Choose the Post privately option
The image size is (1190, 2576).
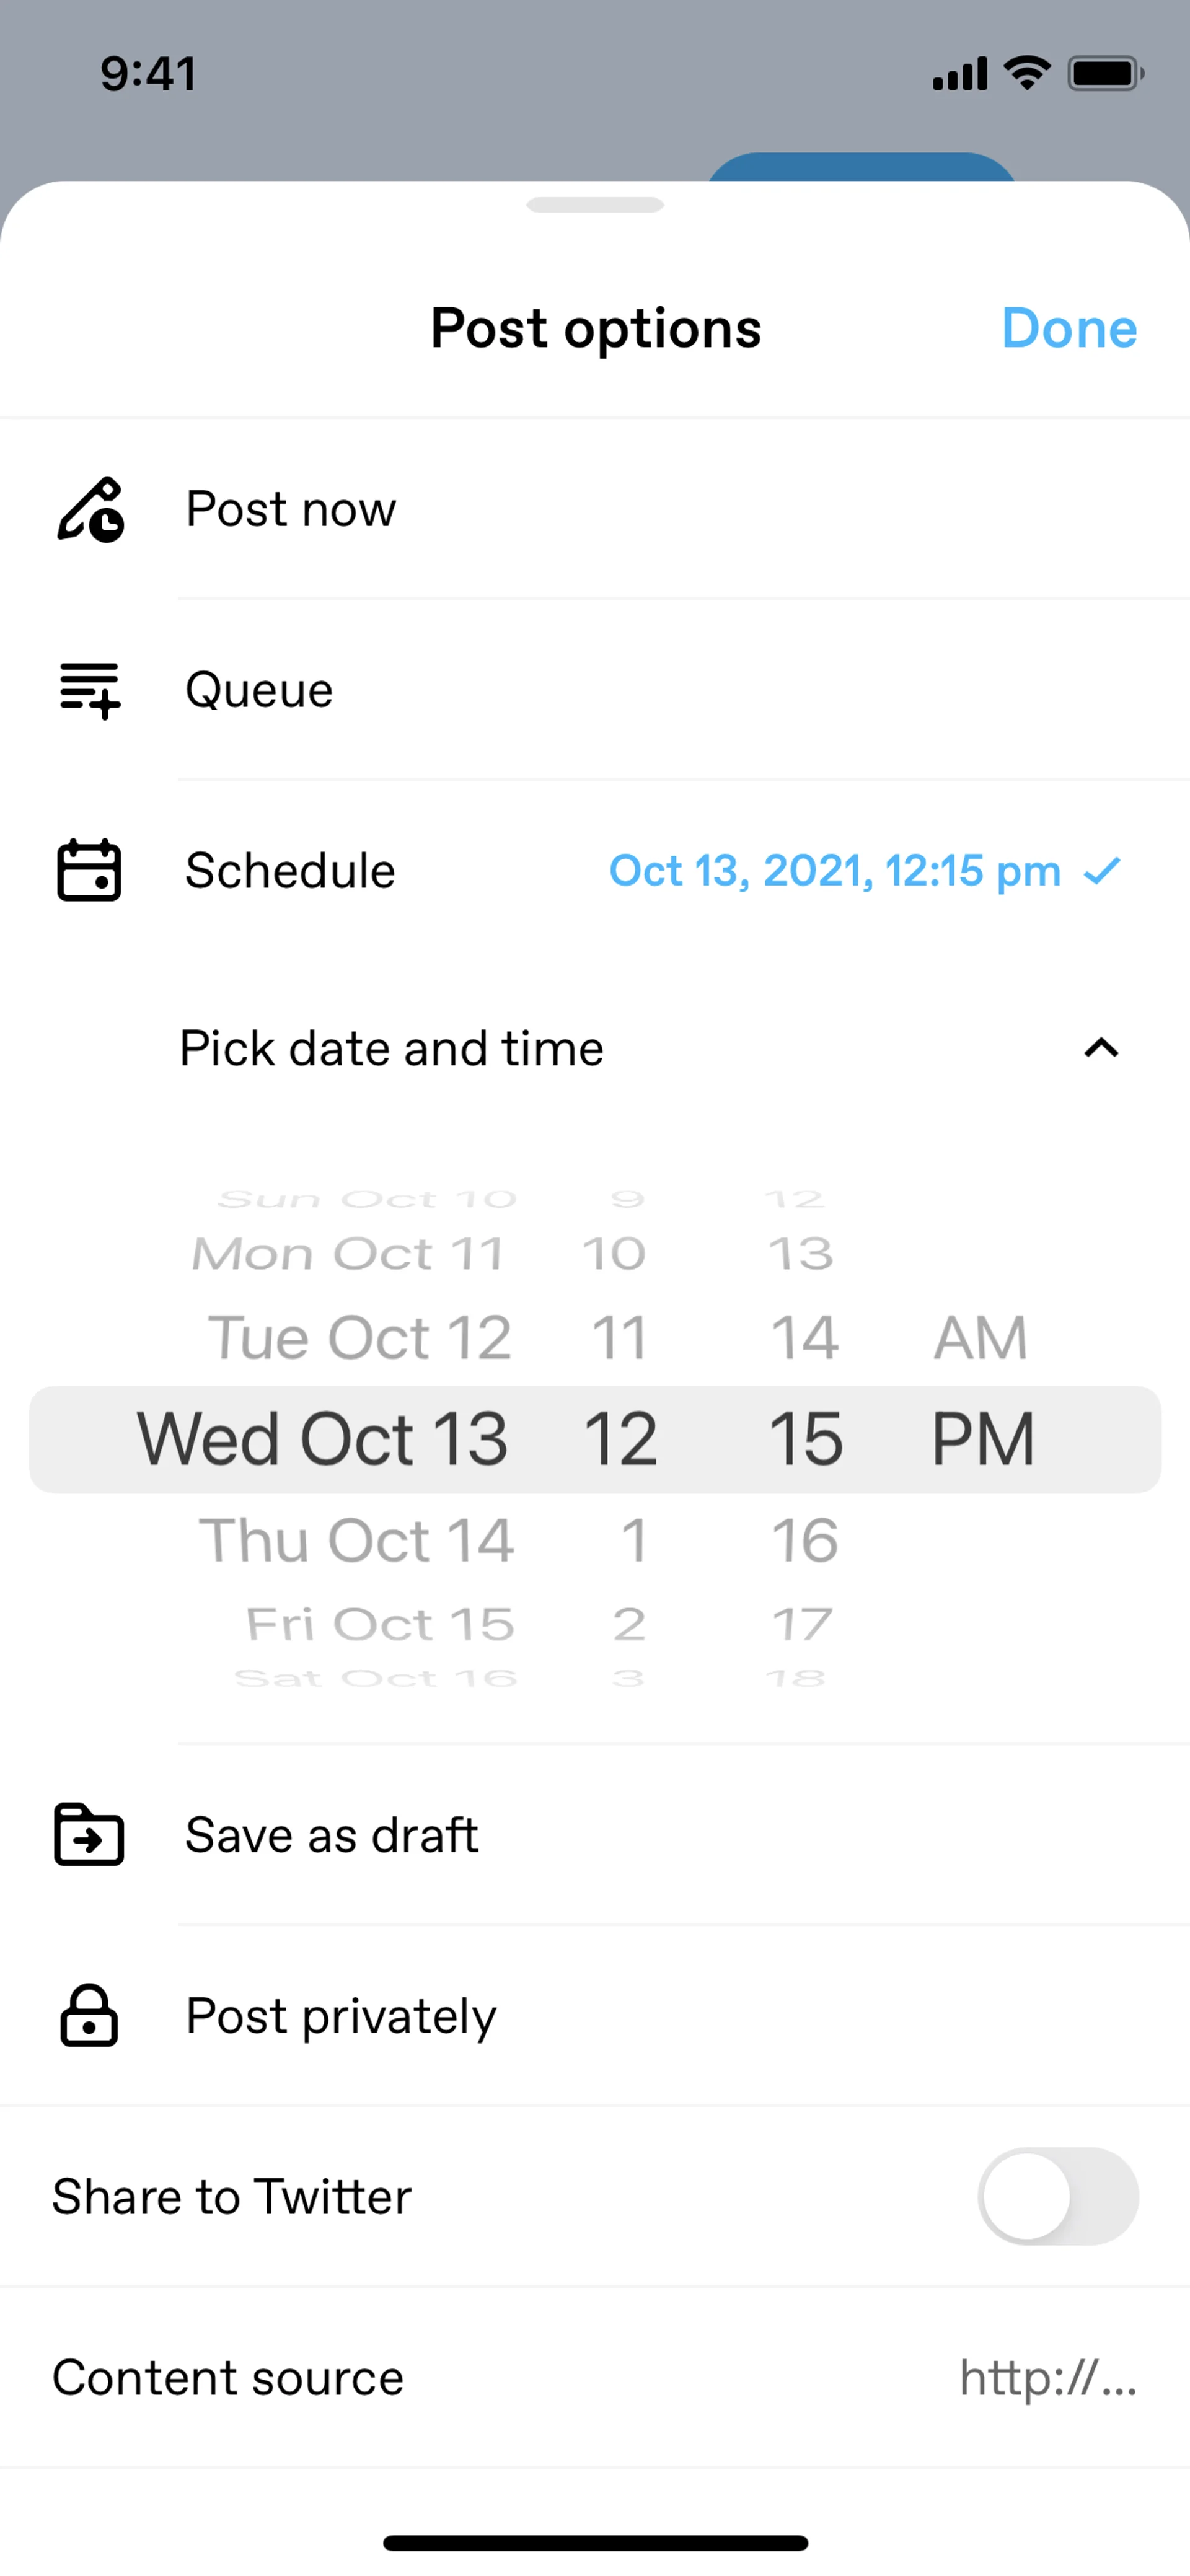[341, 2015]
